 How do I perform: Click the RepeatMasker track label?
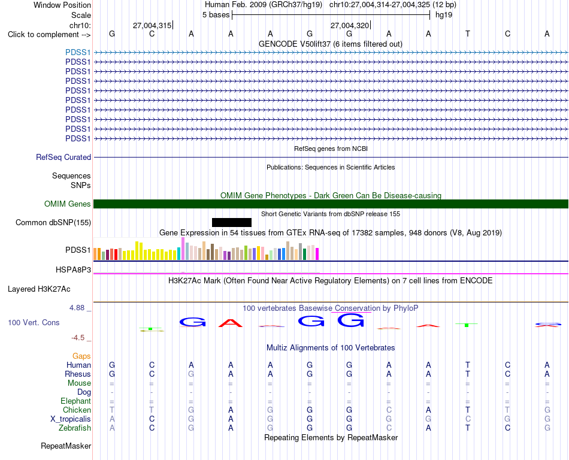66,446
